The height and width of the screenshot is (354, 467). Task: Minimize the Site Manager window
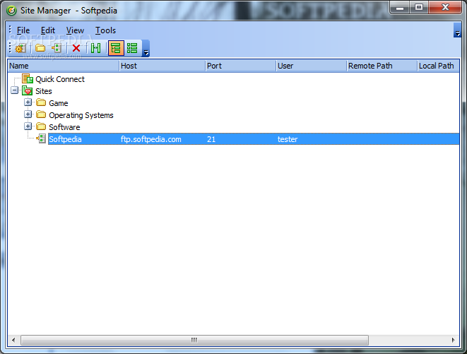(x=400, y=8)
